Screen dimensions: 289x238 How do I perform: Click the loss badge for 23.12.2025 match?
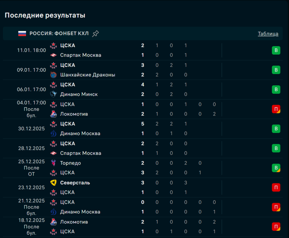276,187
